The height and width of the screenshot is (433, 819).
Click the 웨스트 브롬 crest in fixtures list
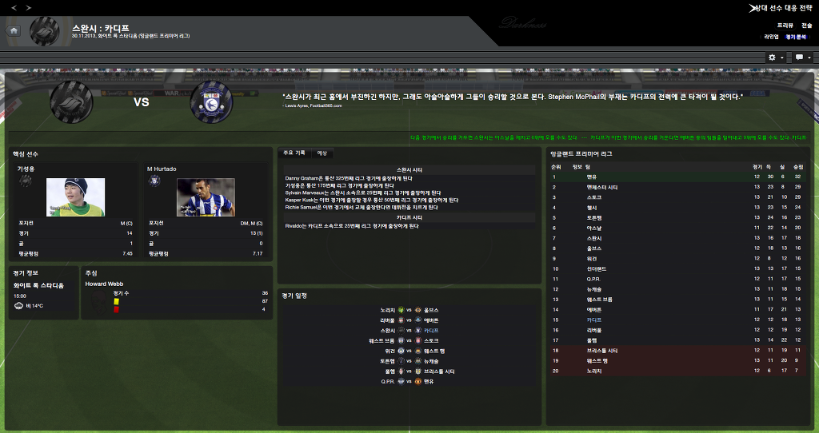tap(402, 340)
